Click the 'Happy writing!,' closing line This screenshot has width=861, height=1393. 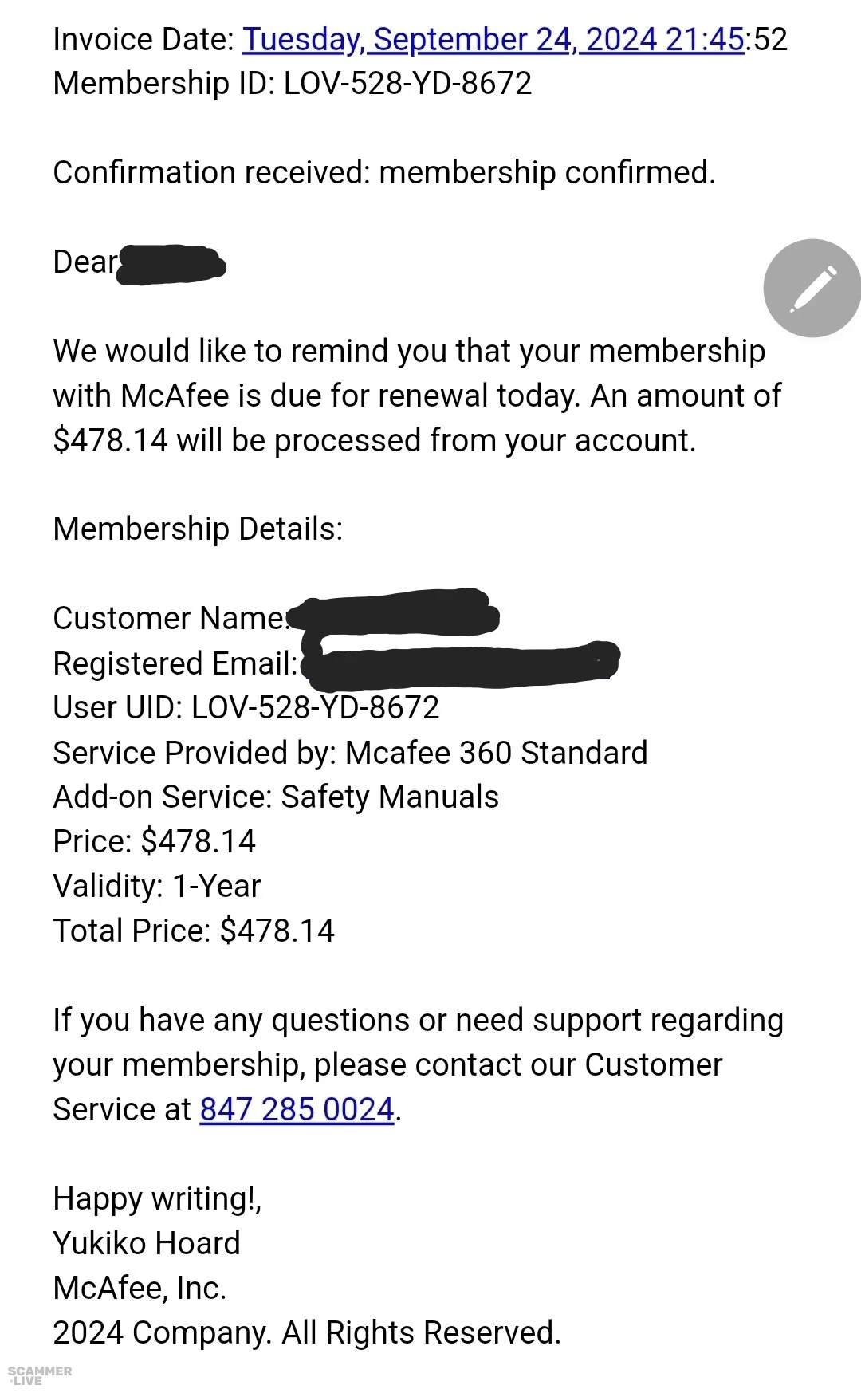pos(157,1199)
